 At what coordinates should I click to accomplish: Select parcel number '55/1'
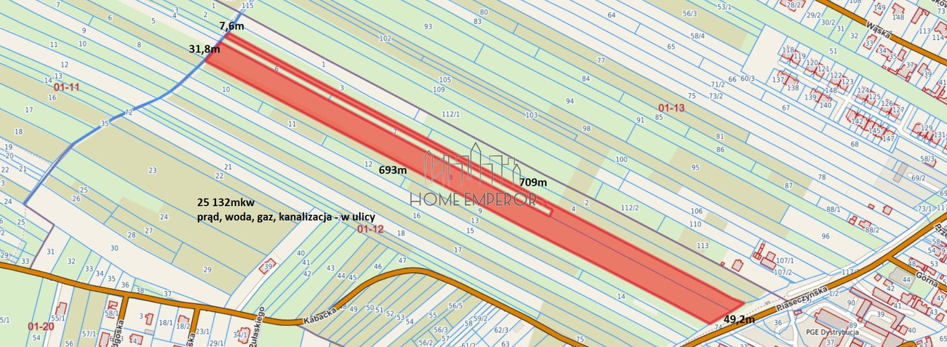pyautogui.click(x=58, y=318)
